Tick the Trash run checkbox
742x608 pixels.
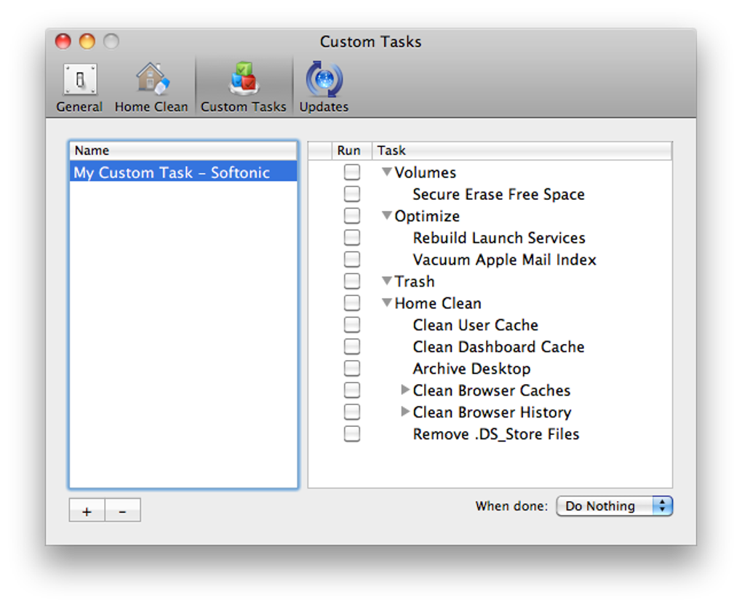tap(351, 281)
